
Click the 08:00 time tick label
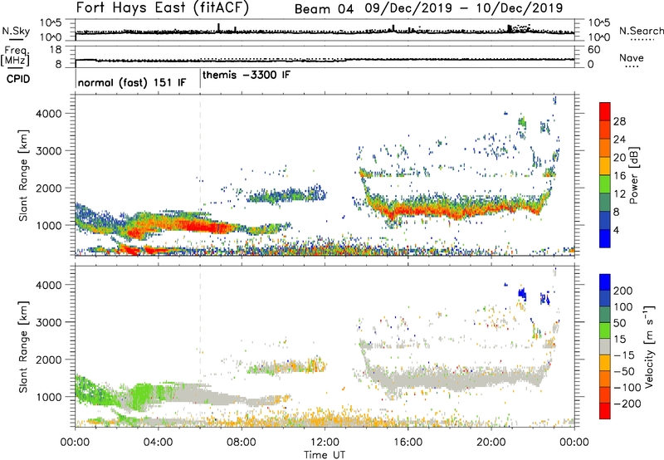coord(242,443)
